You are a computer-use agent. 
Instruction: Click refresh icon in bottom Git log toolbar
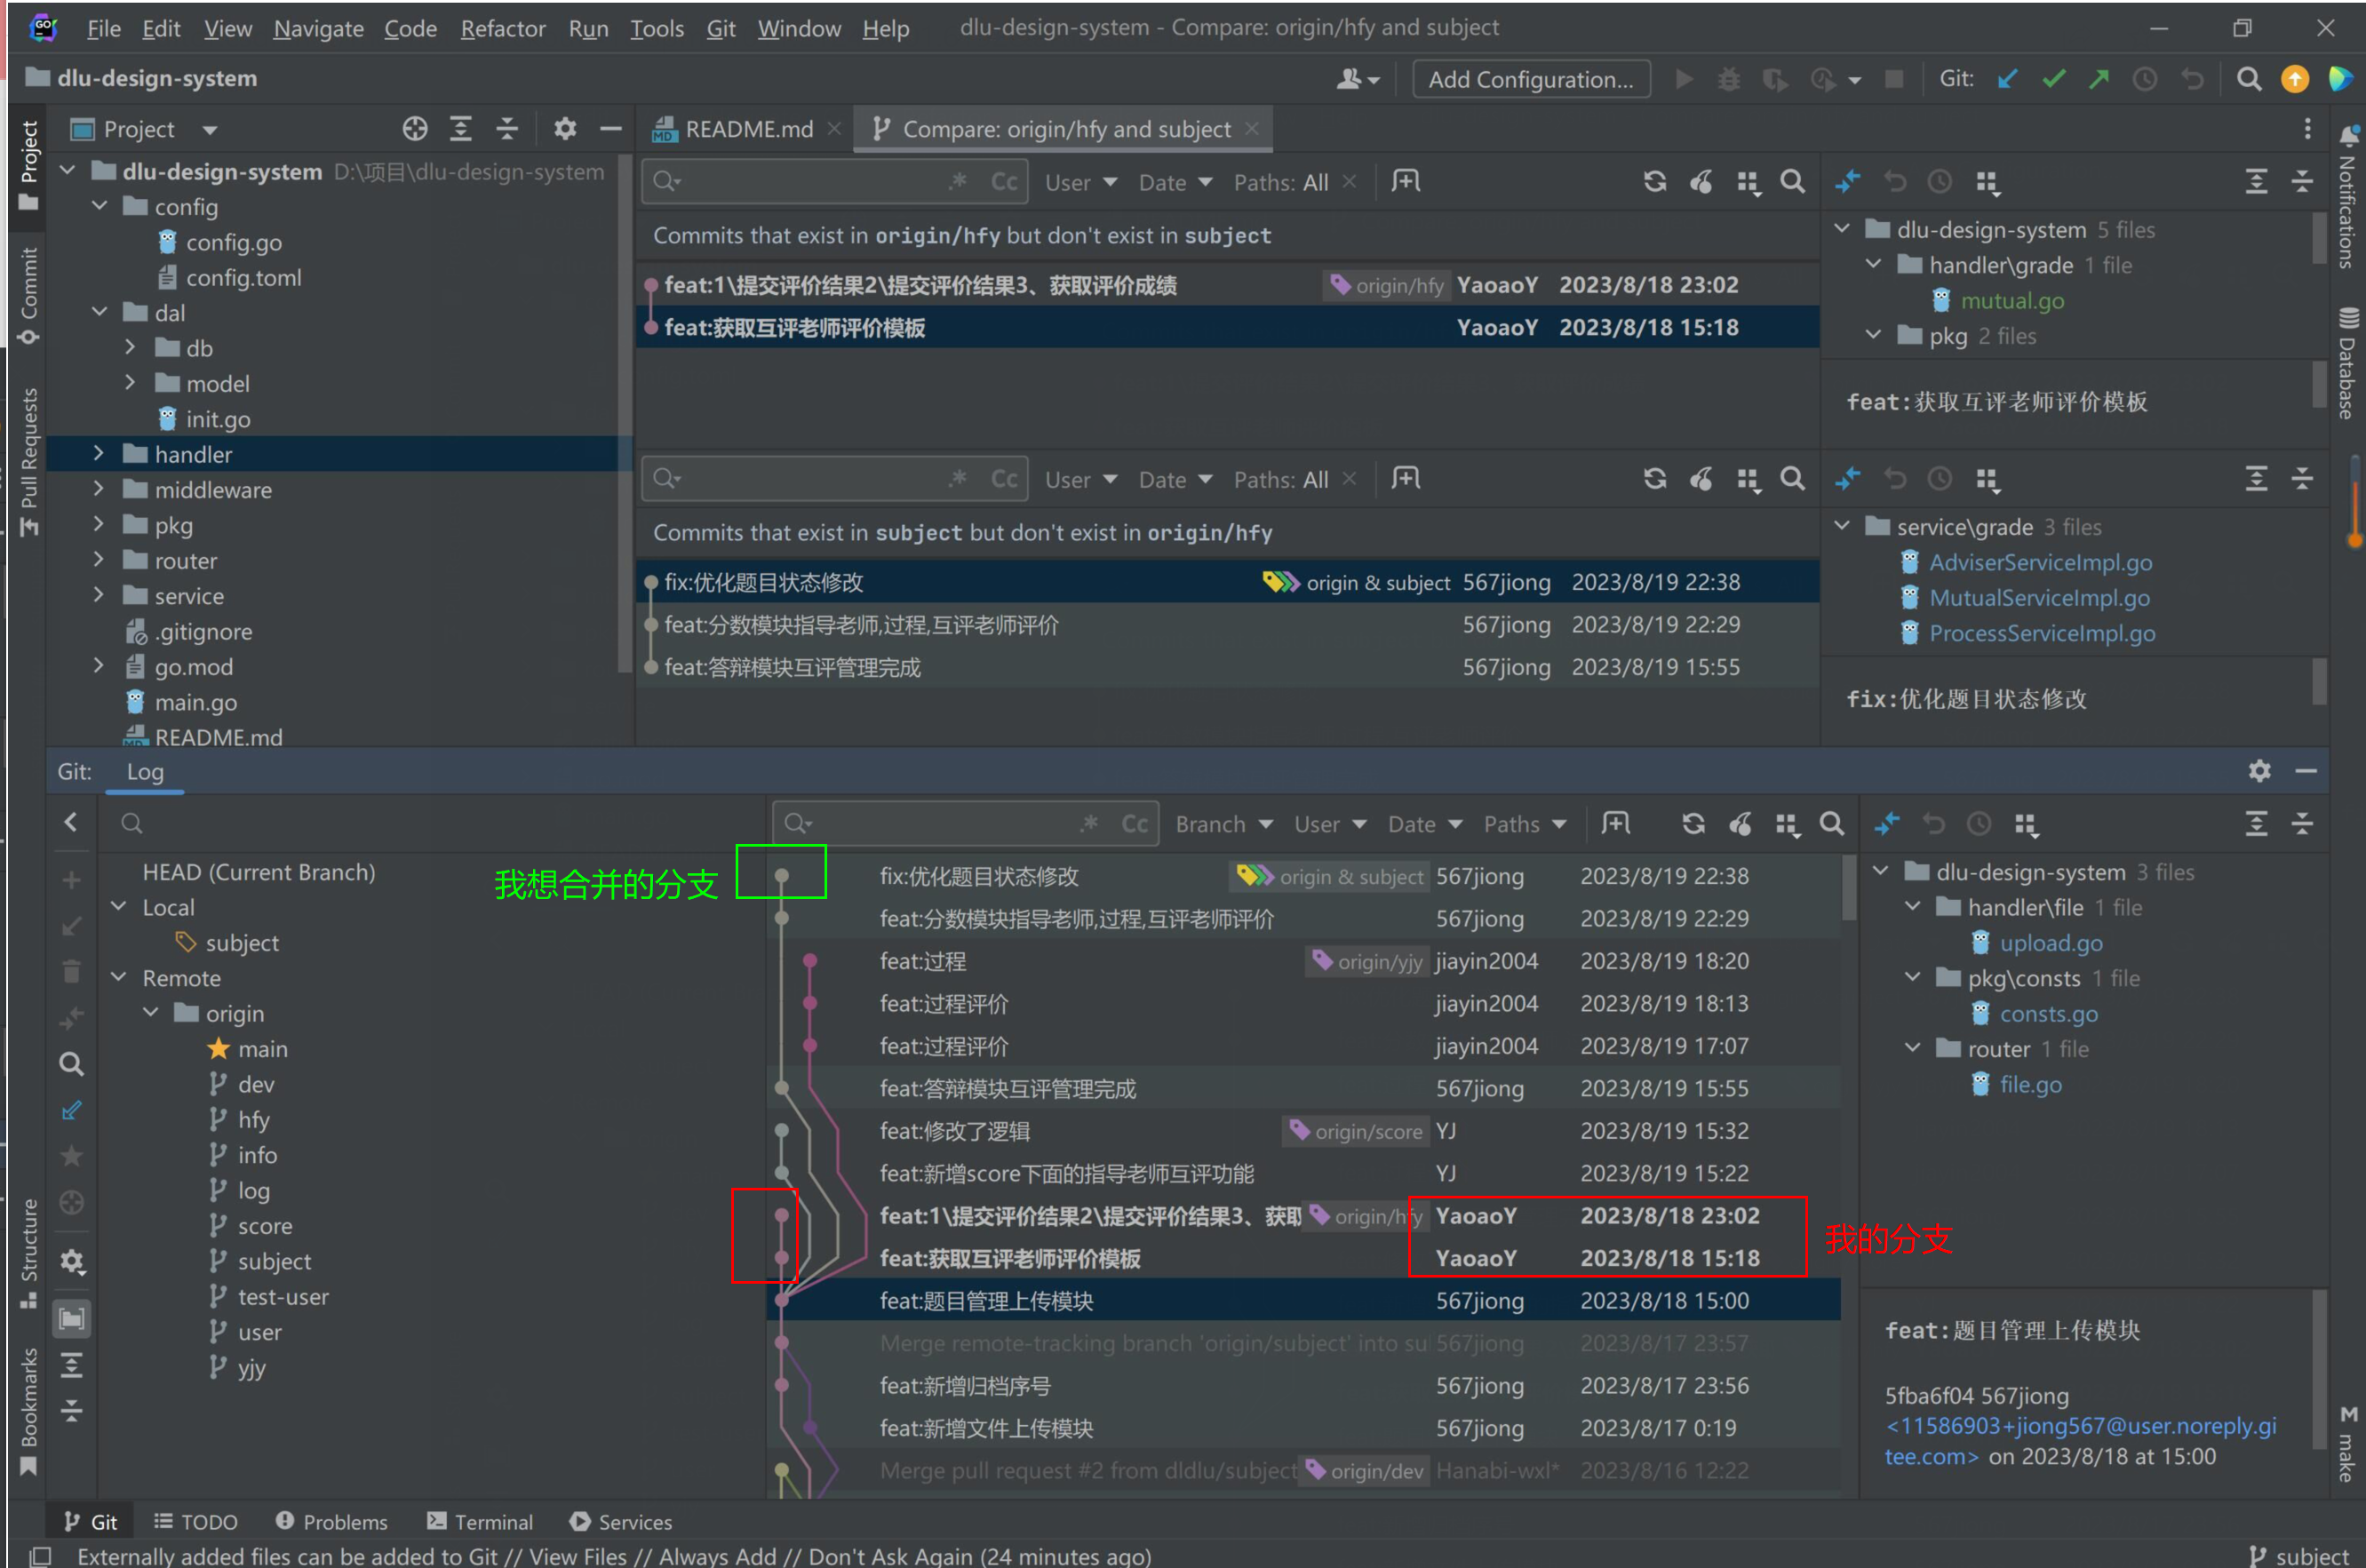pyautogui.click(x=1692, y=824)
